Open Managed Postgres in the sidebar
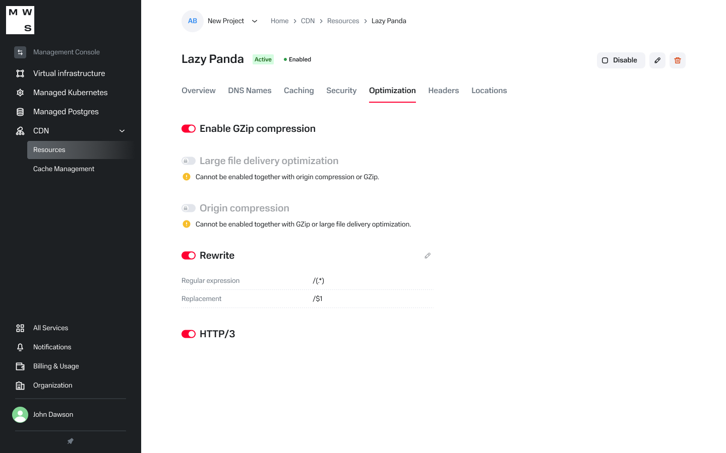Viewport: 726px width, 453px height. point(66,112)
